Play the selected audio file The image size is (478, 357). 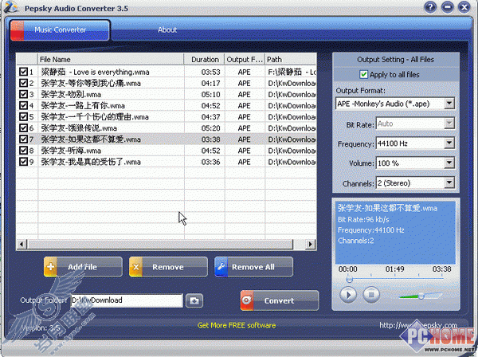coord(348,295)
